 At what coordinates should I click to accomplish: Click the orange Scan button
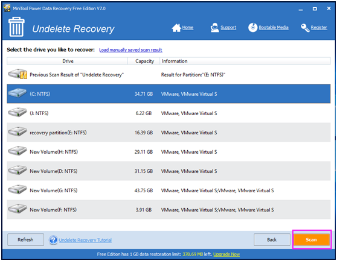[x=312, y=239]
